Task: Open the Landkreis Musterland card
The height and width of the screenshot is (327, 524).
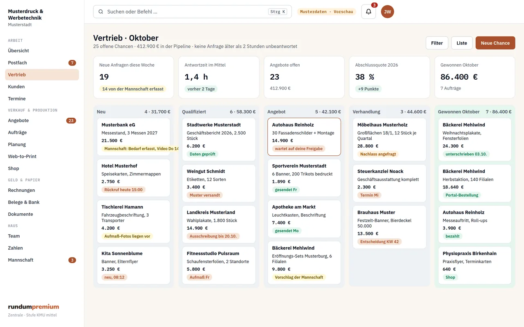Action: click(219, 224)
